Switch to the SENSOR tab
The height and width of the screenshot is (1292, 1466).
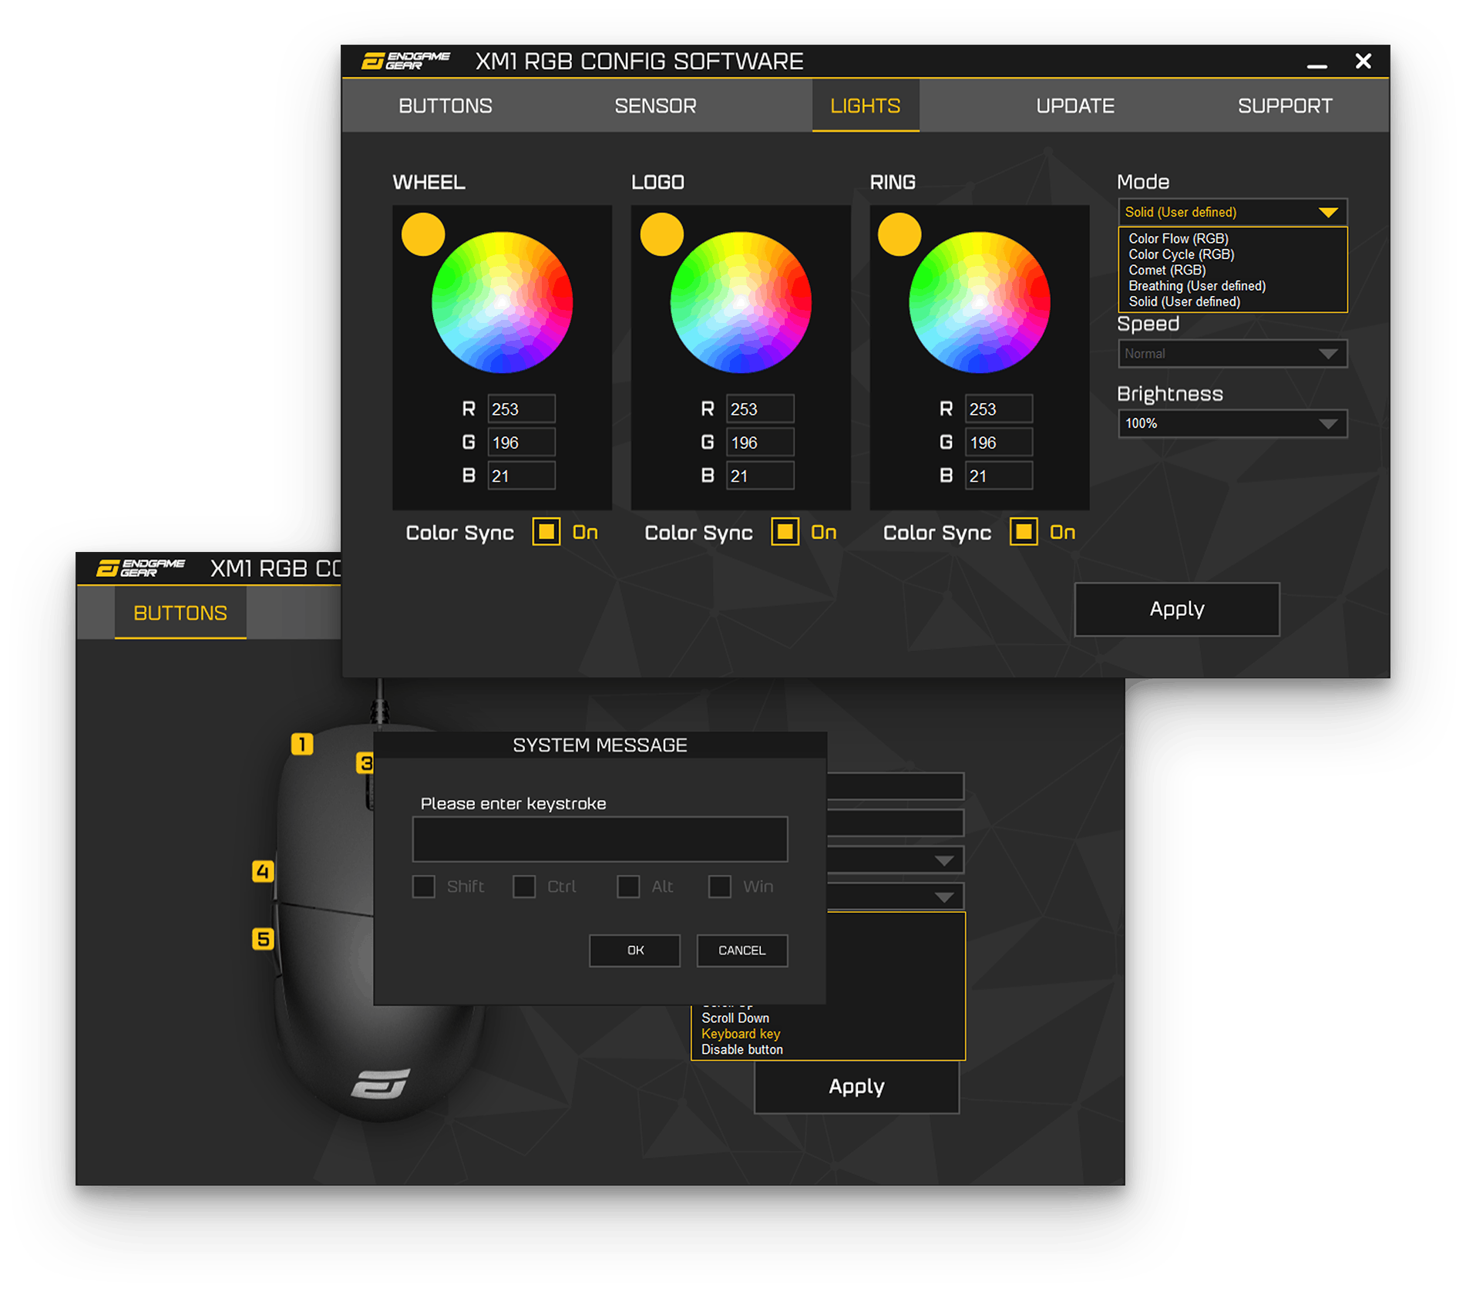click(655, 106)
